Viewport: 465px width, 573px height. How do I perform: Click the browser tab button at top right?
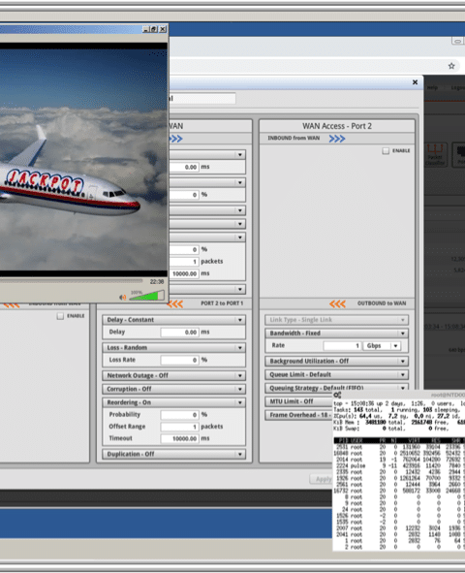(458, 41)
